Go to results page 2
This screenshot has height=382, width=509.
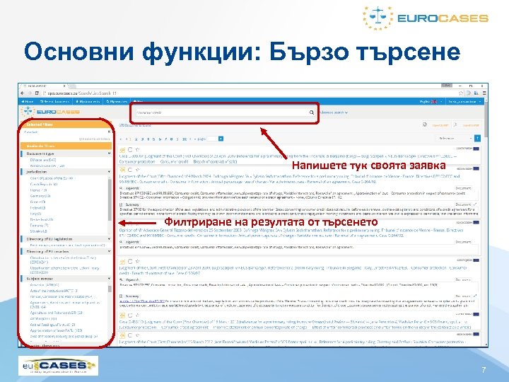pyautogui.click(x=136, y=139)
